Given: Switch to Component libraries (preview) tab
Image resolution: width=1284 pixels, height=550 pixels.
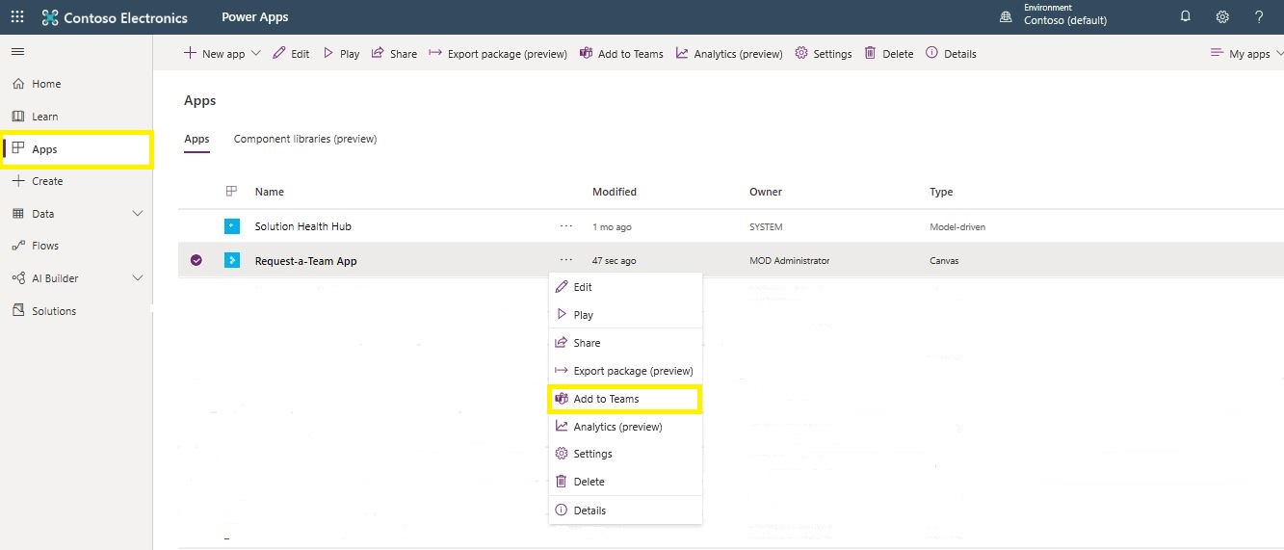Looking at the screenshot, I should coord(305,139).
